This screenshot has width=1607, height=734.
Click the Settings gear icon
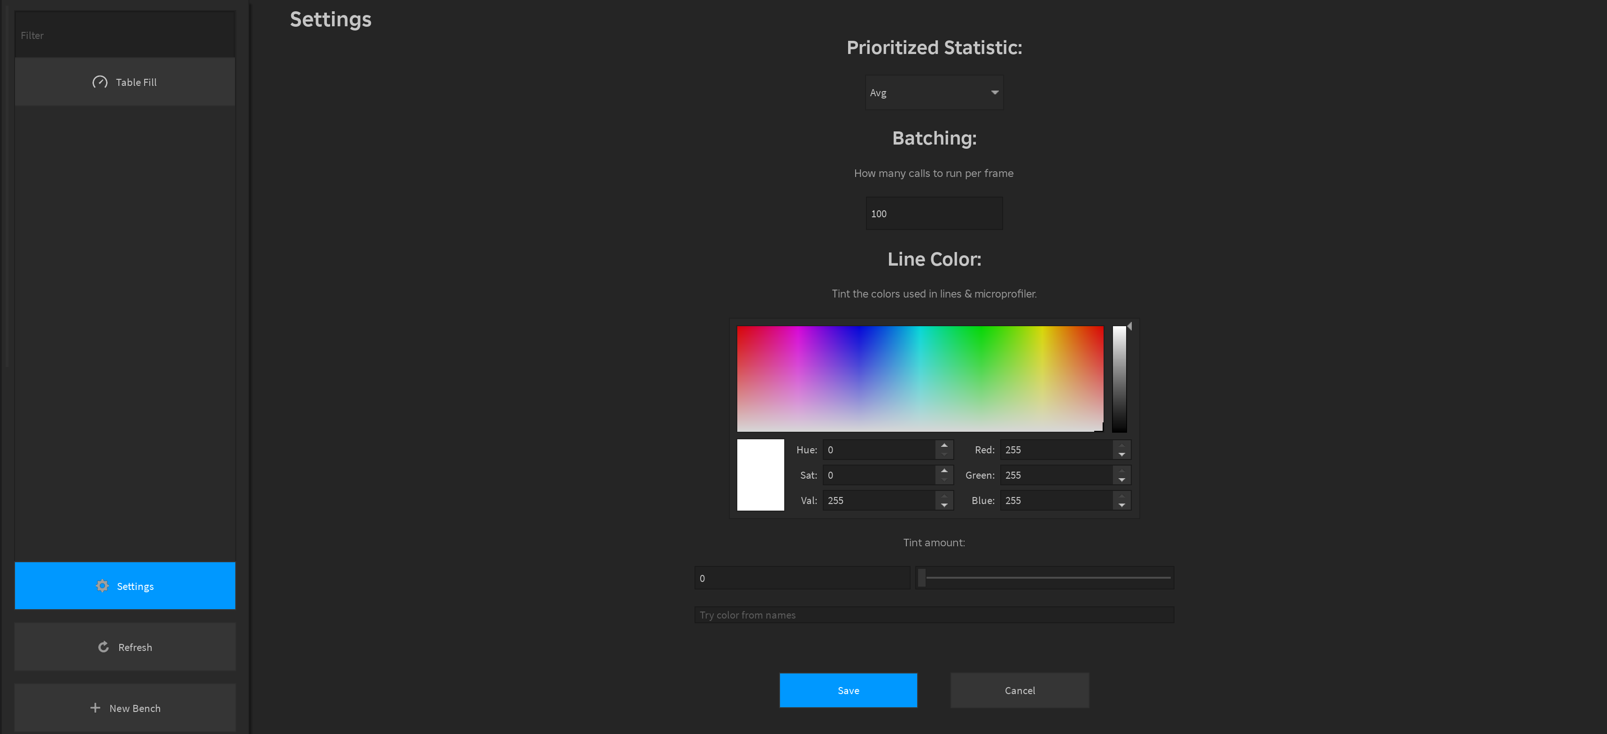tap(102, 586)
